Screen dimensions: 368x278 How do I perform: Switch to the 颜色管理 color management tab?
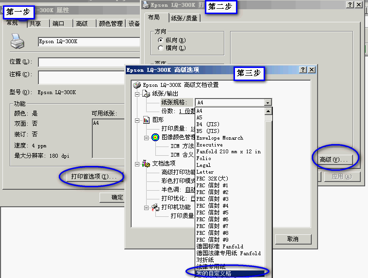click(x=111, y=23)
